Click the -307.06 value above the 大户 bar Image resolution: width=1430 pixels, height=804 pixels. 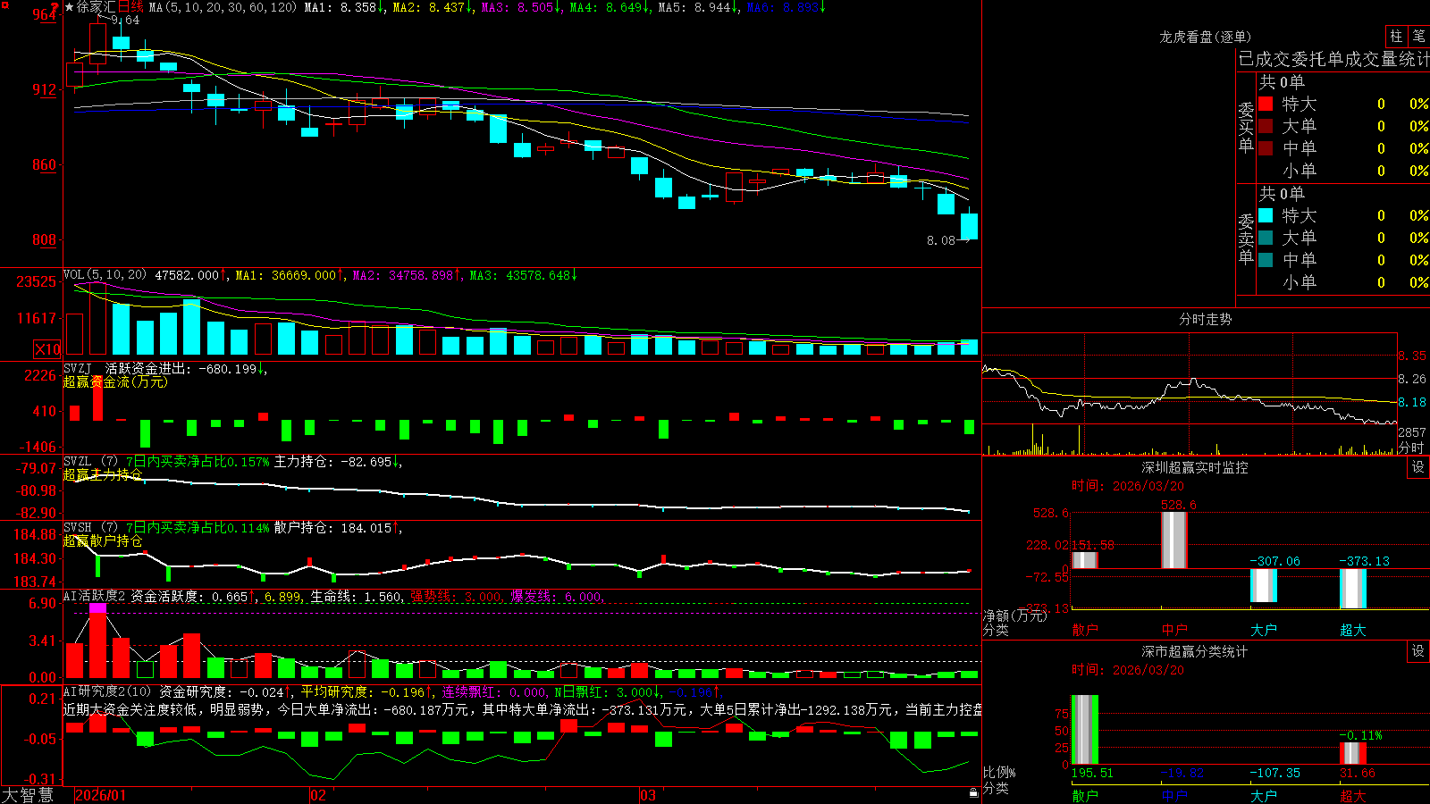(x=1274, y=561)
